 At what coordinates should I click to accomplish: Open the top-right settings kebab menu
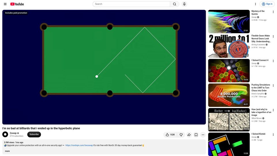[255, 4]
